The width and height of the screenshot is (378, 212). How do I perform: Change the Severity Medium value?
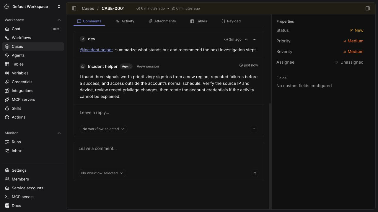click(353, 52)
